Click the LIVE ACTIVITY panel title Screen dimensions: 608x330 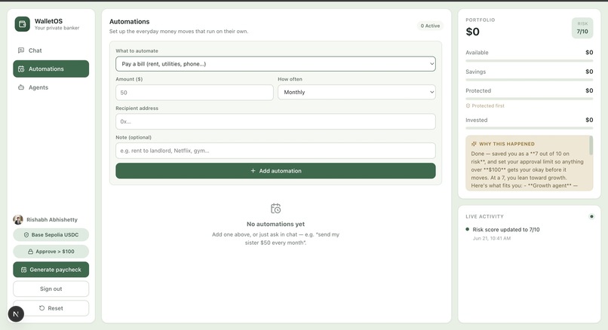coord(485,216)
